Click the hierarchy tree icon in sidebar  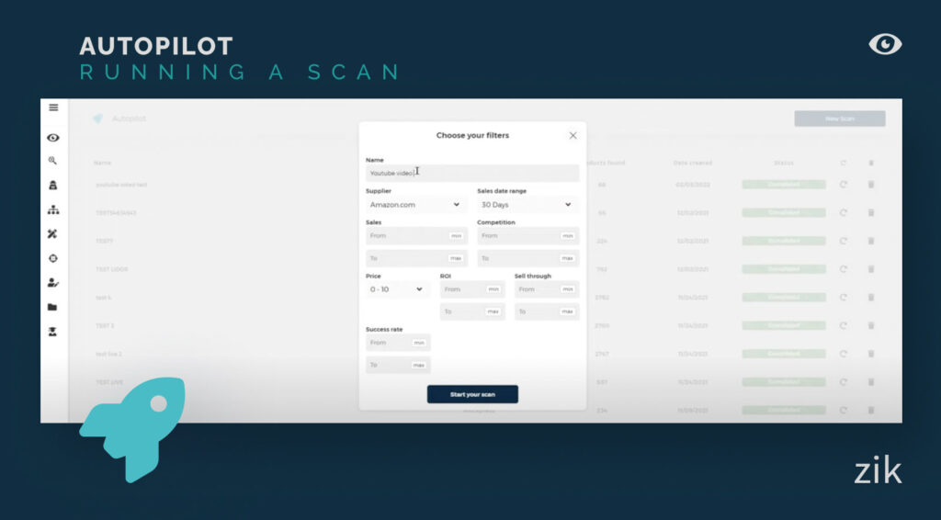tap(53, 209)
